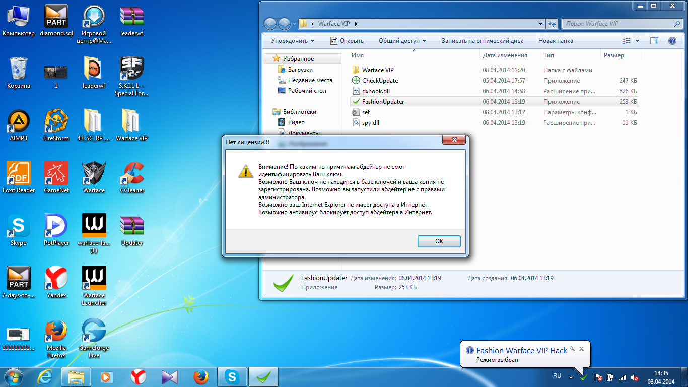
Task: Select the dxhook.dll file
Action: pos(494,91)
